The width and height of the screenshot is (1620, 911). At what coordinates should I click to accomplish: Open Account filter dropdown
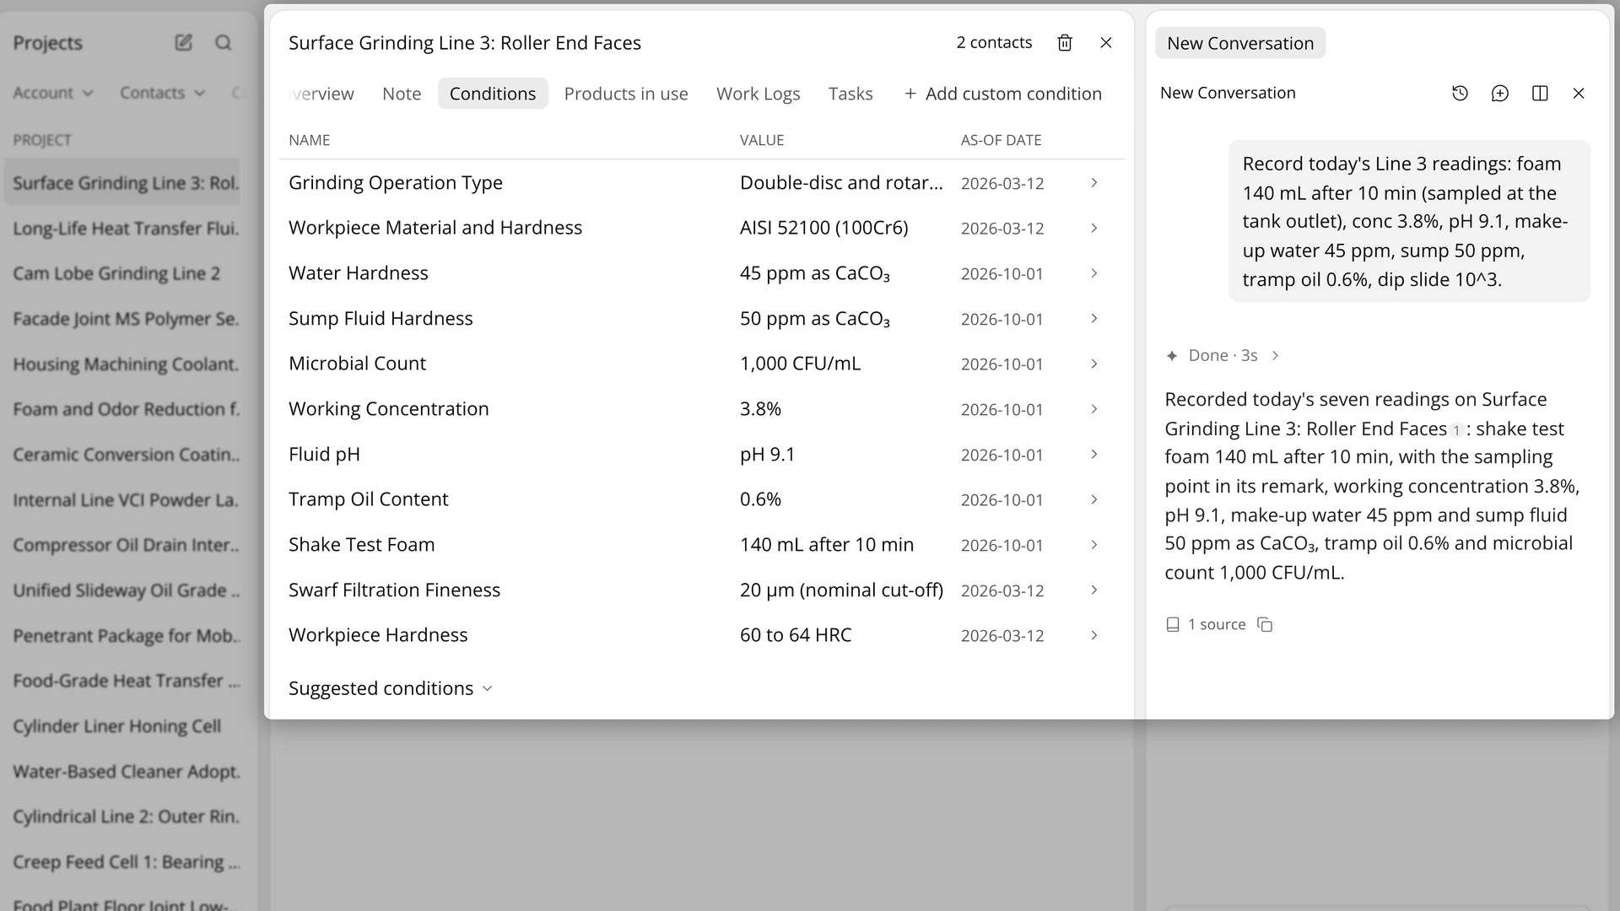point(52,93)
